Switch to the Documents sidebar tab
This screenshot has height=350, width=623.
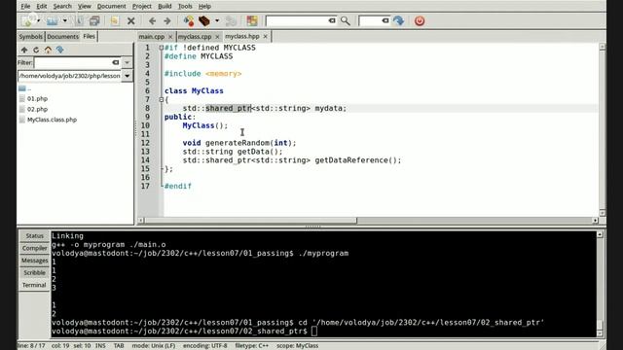[62, 37]
